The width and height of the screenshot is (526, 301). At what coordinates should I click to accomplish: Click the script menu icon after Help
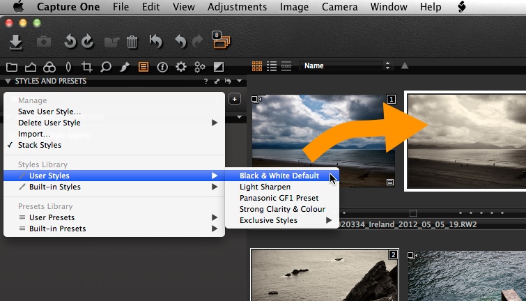462,6
